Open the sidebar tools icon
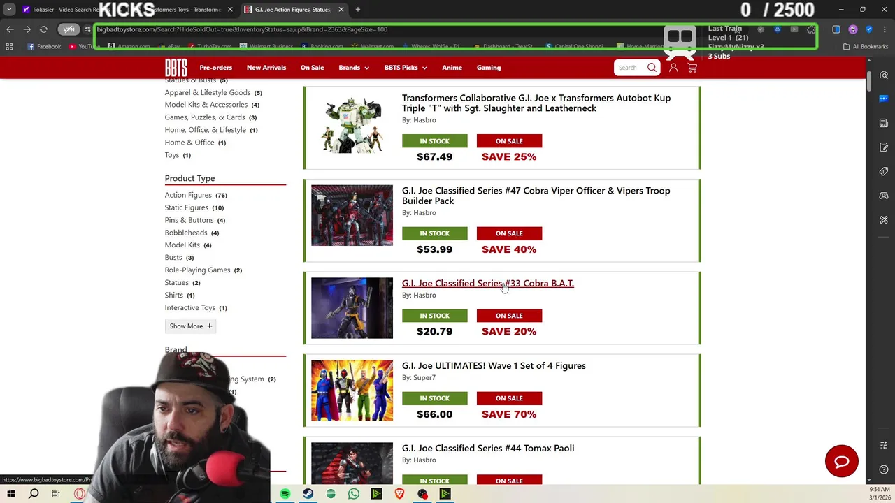This screenshot has width=895, height=503. click(884, 220)
